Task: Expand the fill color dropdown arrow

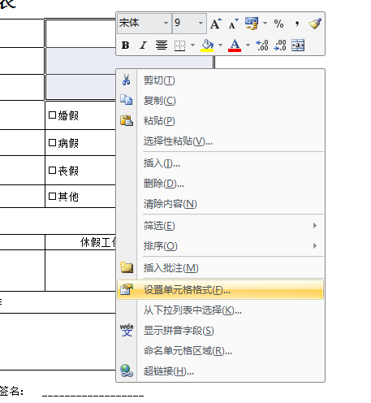Action: pos(221,45)
